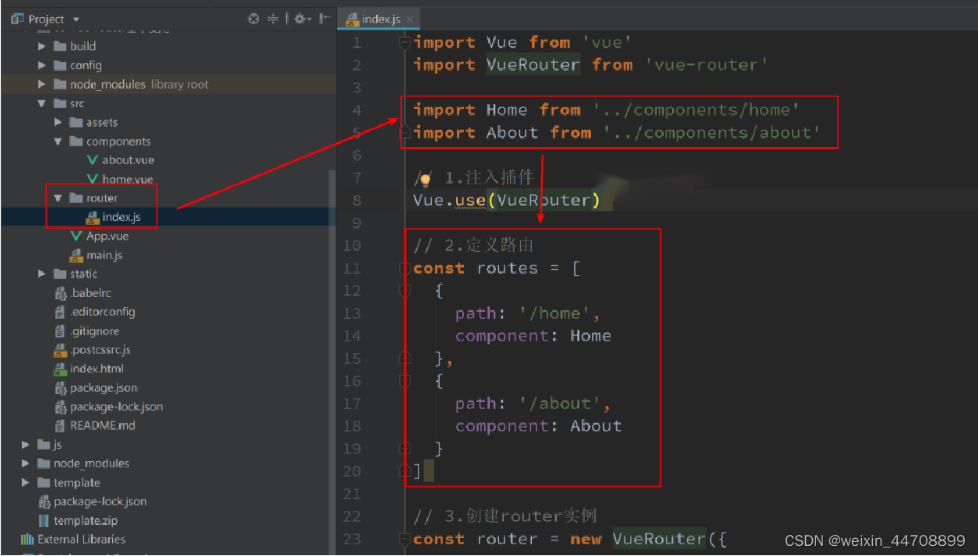Viewport: 978px width, 556px height.
Task: Collapse the src folder
Action: [x=40, y=103]
